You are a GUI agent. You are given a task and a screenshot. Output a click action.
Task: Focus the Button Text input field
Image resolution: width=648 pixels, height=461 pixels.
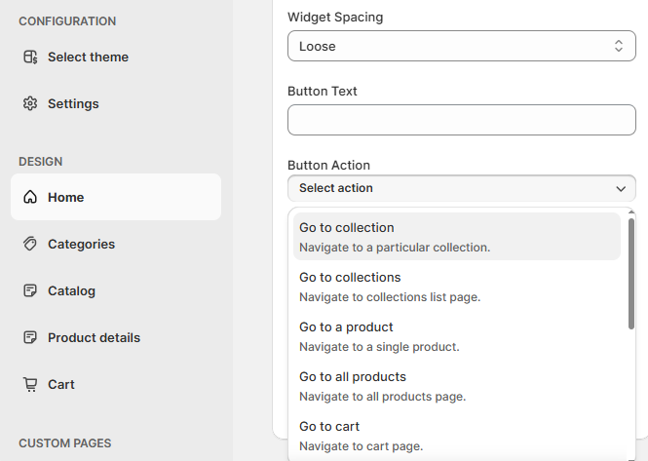(x=462, y=120)
